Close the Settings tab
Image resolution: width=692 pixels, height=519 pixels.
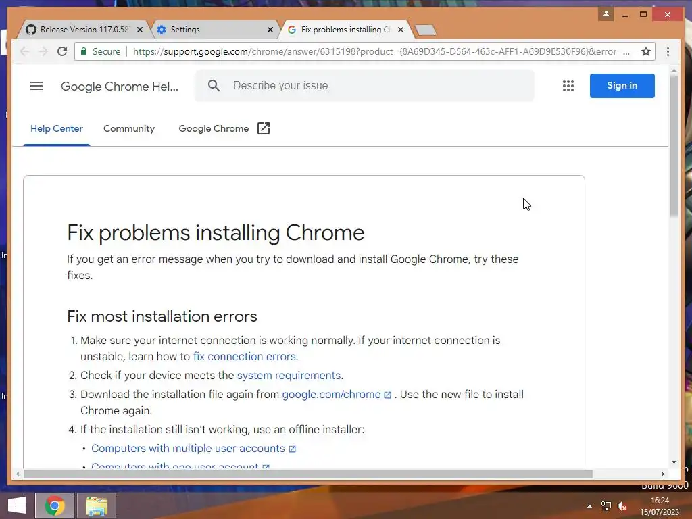(270, 30)
